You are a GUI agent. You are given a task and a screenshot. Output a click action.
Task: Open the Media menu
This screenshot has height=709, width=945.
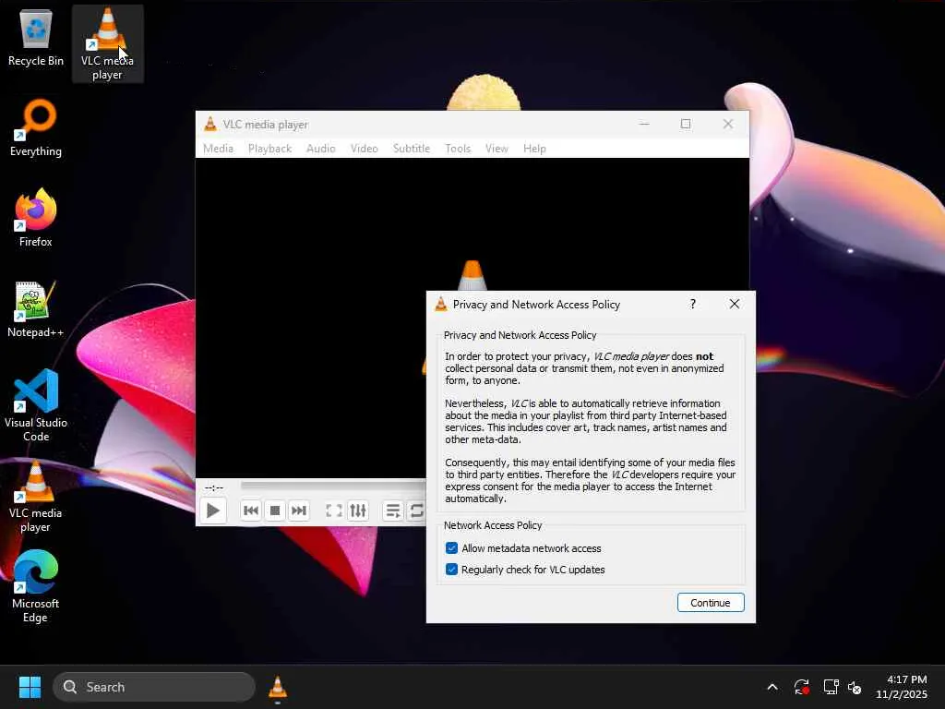click(218, 149)
